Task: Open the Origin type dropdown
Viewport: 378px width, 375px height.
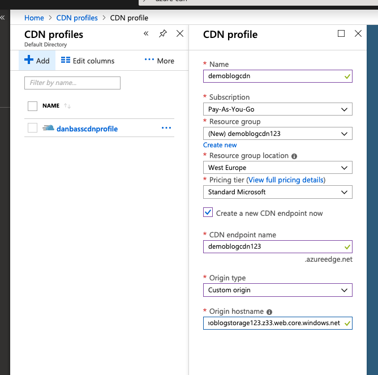Action: [278, 290]
